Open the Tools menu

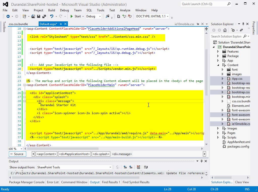100,10
